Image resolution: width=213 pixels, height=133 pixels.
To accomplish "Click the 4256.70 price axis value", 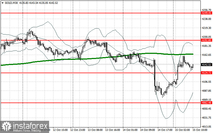I will 206,10.
